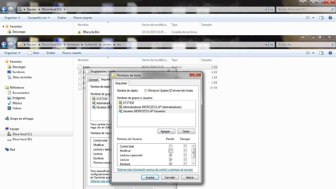The image size is (336, 189).
Task: Click the Escritorio icon in the navigation pane
Action: pos(9,72)
